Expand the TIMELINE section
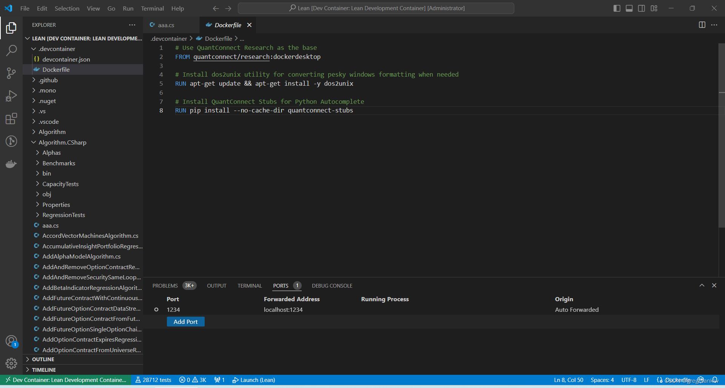This screenshot has height=388, width=725. (x=83, y=370)
